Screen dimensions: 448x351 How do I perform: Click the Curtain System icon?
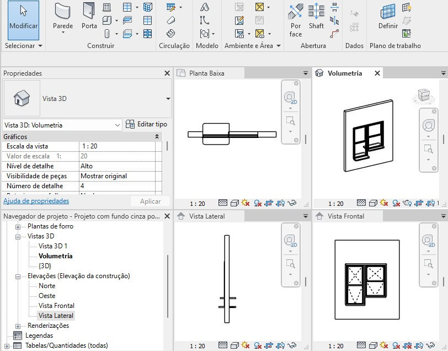point(148,7)
